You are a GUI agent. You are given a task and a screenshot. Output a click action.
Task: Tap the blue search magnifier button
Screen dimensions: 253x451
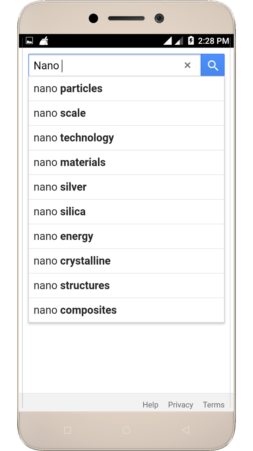213,65
